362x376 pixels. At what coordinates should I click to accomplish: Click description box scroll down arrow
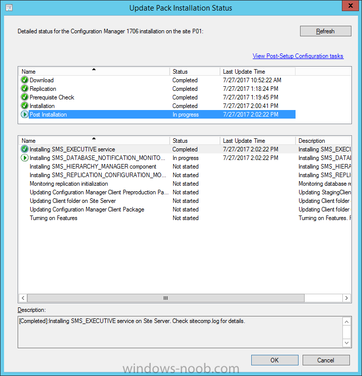tap(346, 343)
